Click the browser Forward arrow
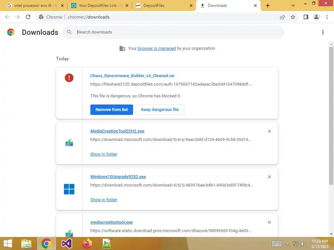Image resolution: width=334 pixels, height=250 pixels. click(x=18, y=17)
